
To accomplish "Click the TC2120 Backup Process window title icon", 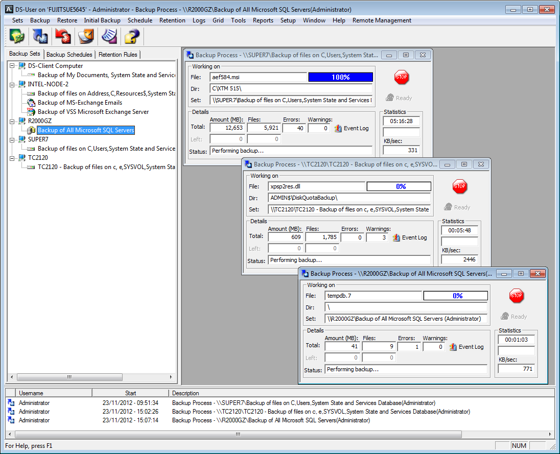I will [x=248, y=164].
